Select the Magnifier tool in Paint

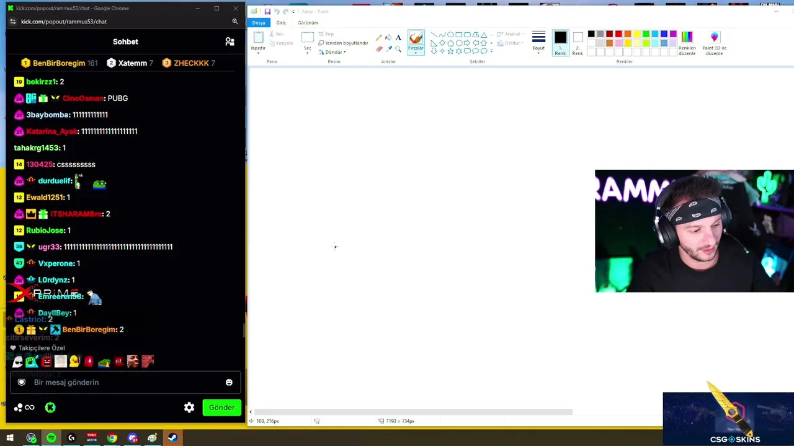[398, 49]
